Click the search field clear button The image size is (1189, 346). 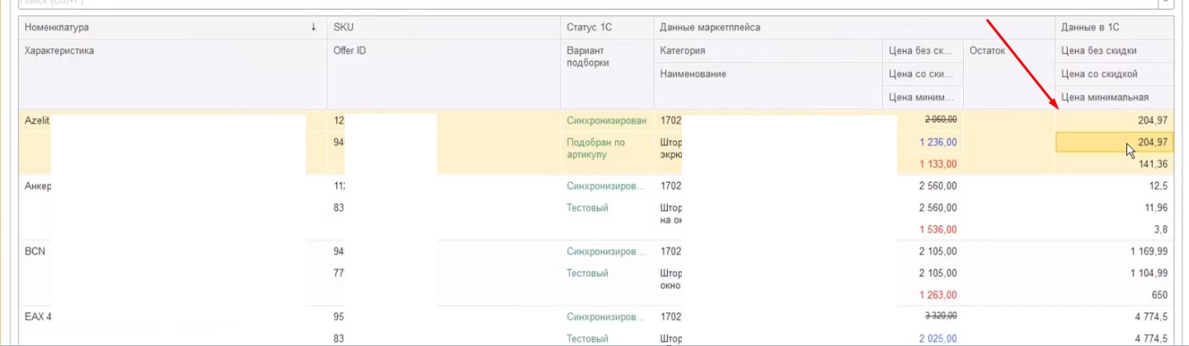click(1166, 2)
